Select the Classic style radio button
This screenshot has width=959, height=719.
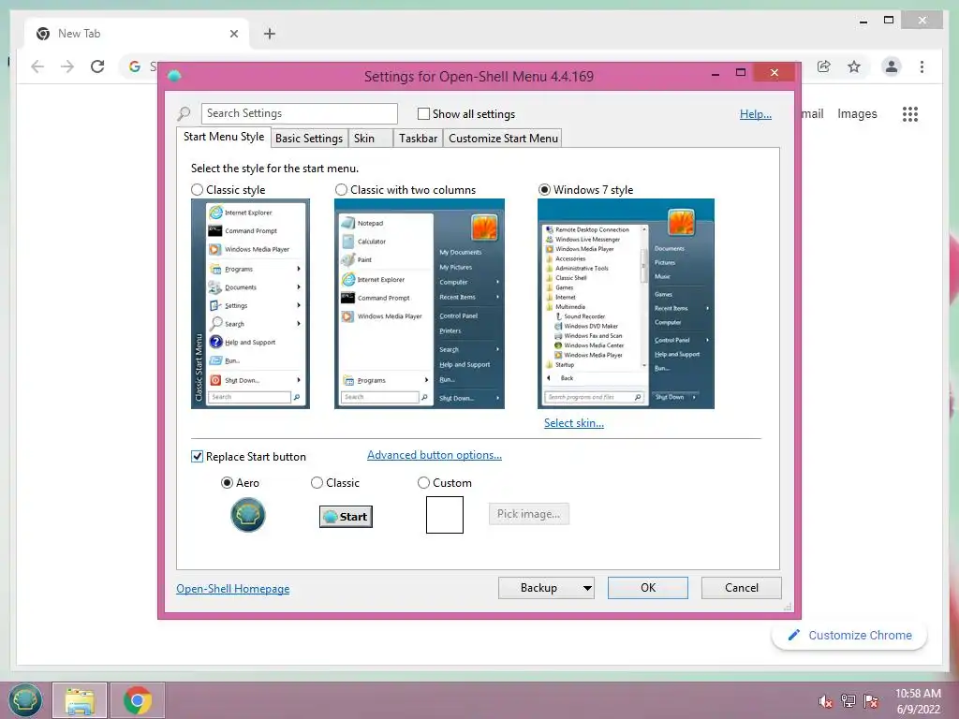(x=197, y=189)
